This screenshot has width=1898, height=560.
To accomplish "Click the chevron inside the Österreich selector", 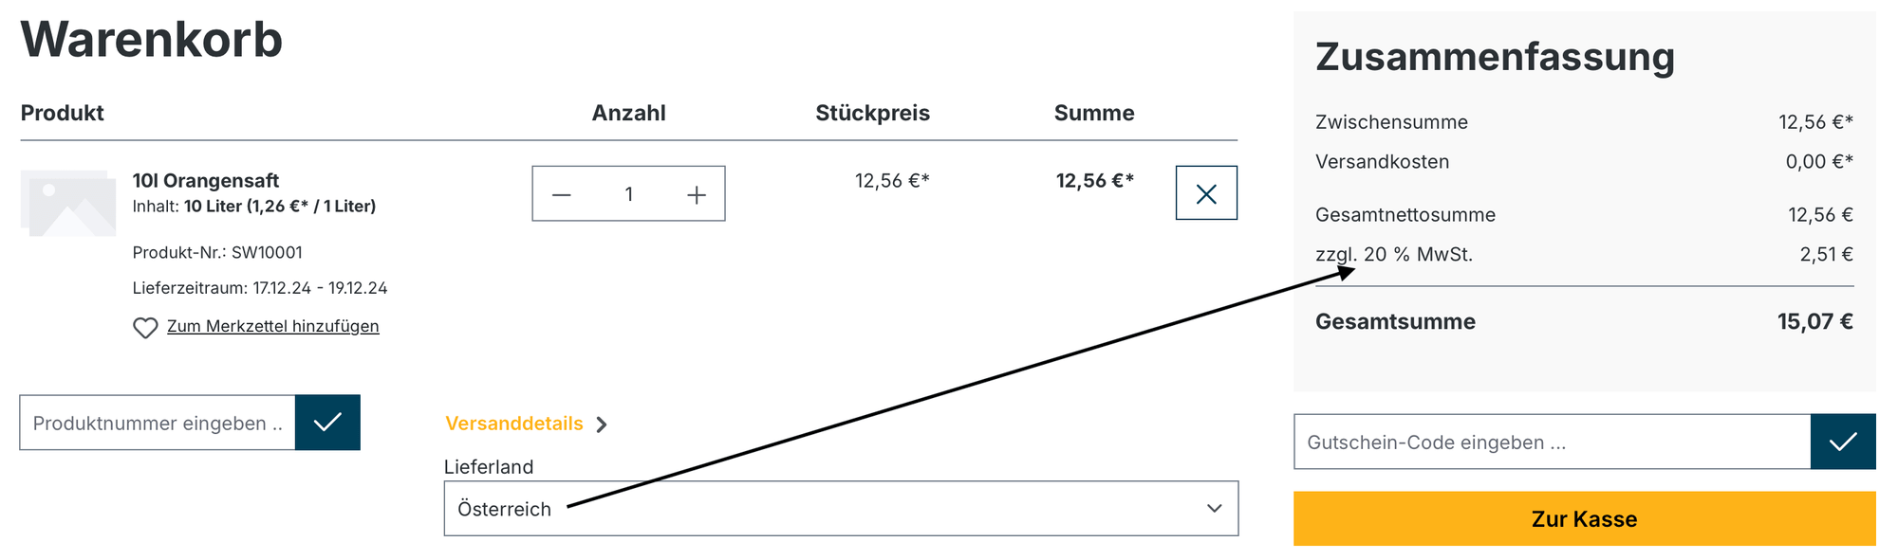I will [1215, 508].
